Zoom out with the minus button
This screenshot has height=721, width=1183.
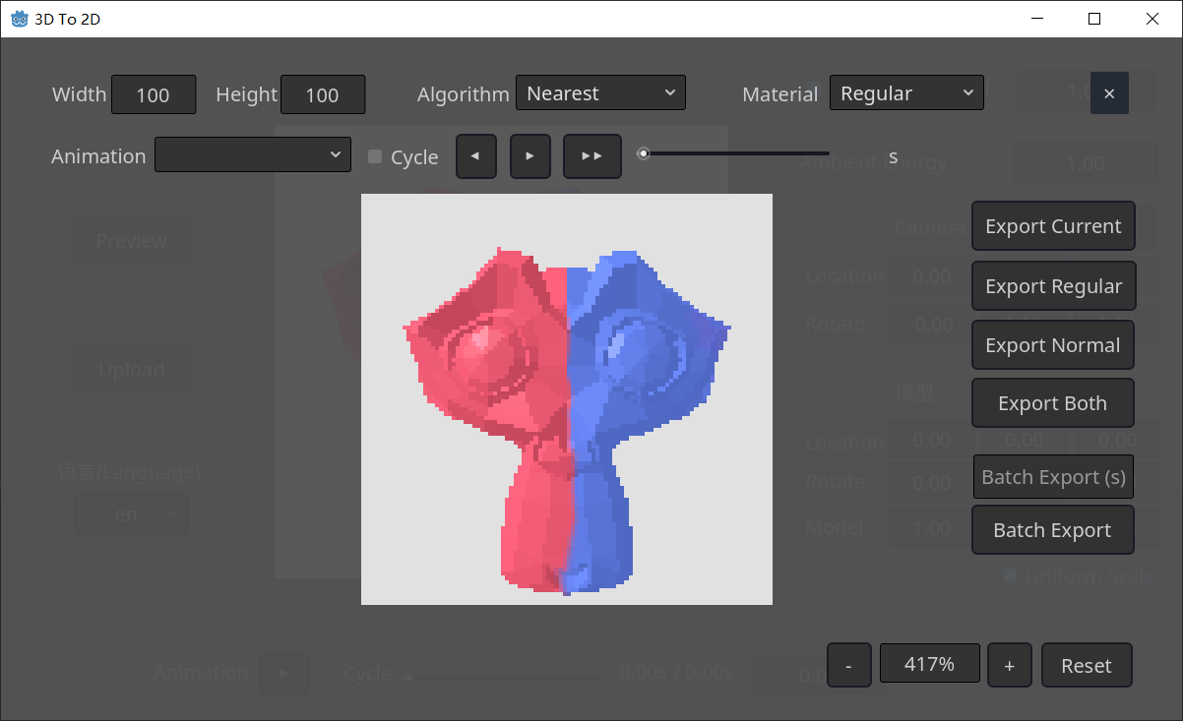pos(848,666)
